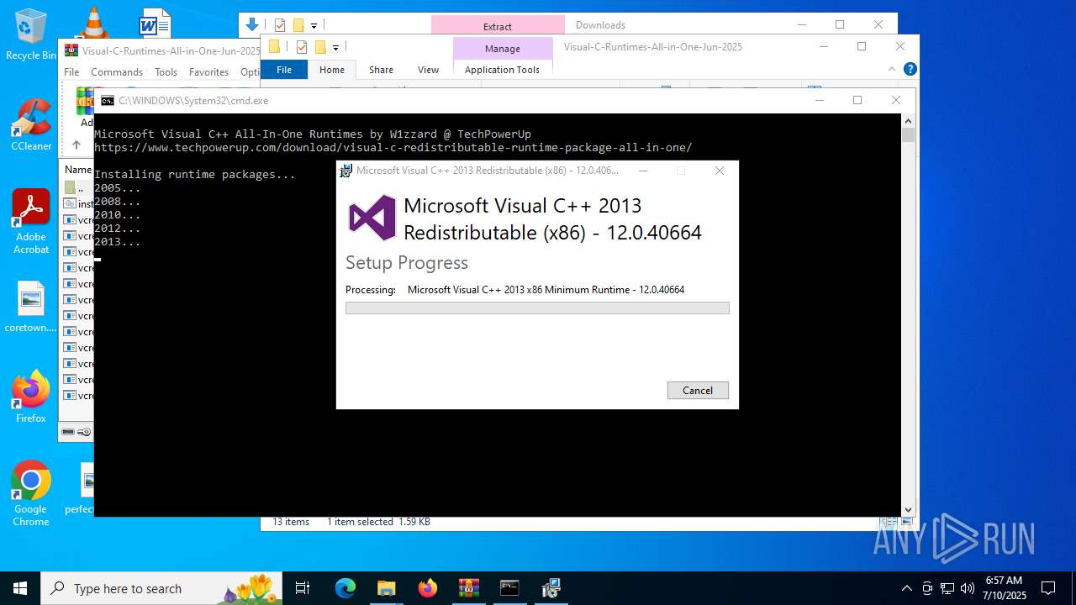Click the setup progress bar

click(537, 308)
